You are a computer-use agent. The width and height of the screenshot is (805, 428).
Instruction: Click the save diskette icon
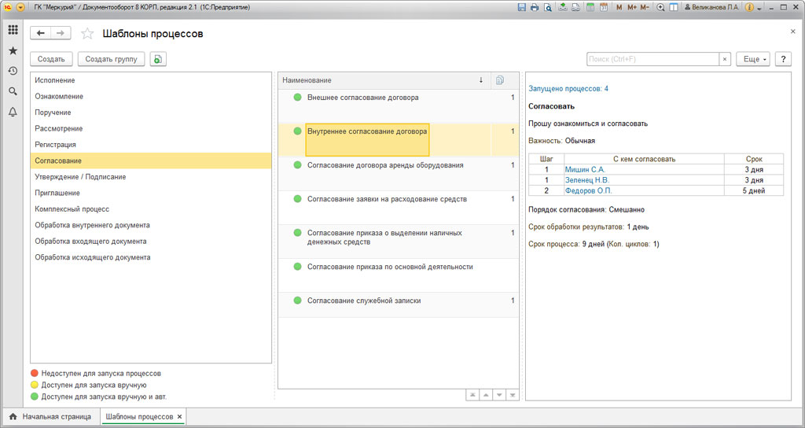click(x=521, y=7)
